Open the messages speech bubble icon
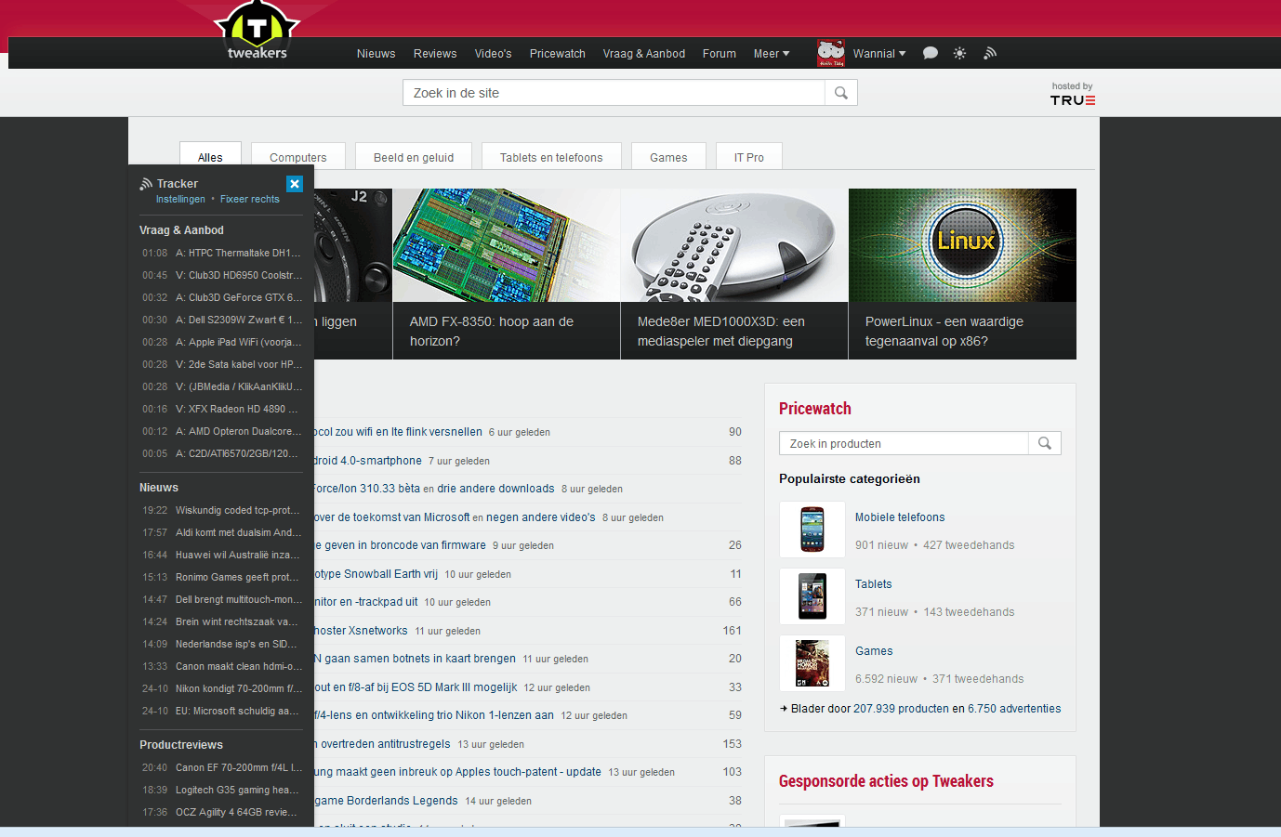The width and height of the screenshot is (1281, 837). click(x=930, y=53)
